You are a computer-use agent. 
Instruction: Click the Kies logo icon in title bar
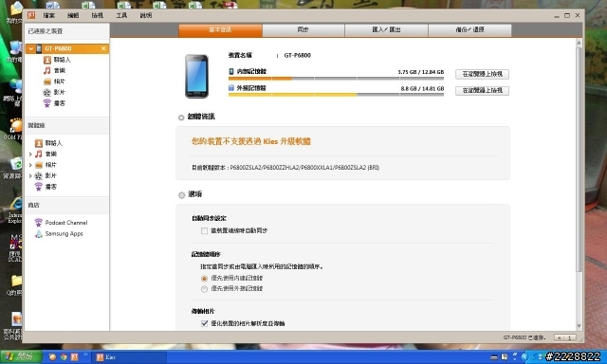coord(31,15)
